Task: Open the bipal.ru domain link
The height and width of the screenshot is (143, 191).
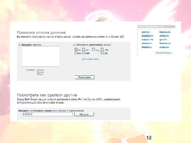Action: click(147, 47)
